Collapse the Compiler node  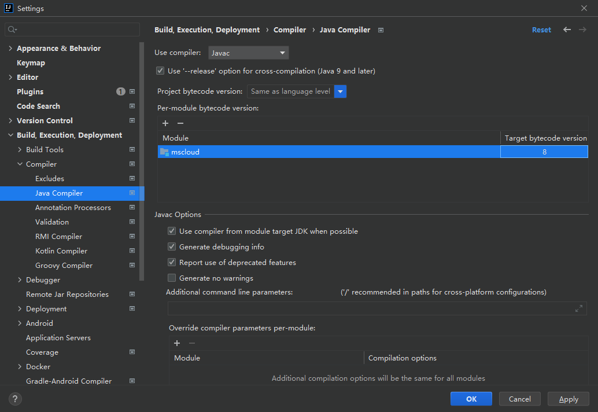click(20, 164)
